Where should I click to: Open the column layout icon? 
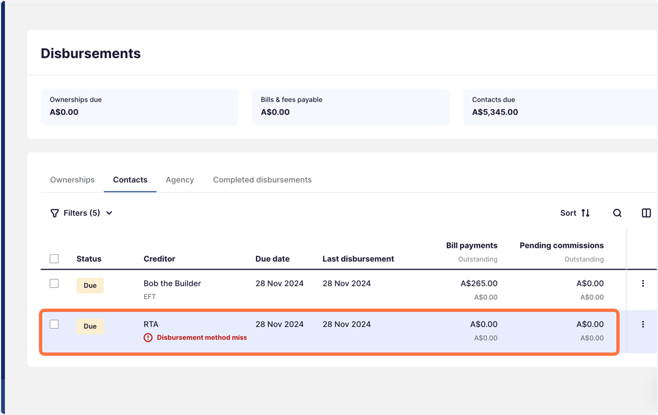[x=646, y=213]
